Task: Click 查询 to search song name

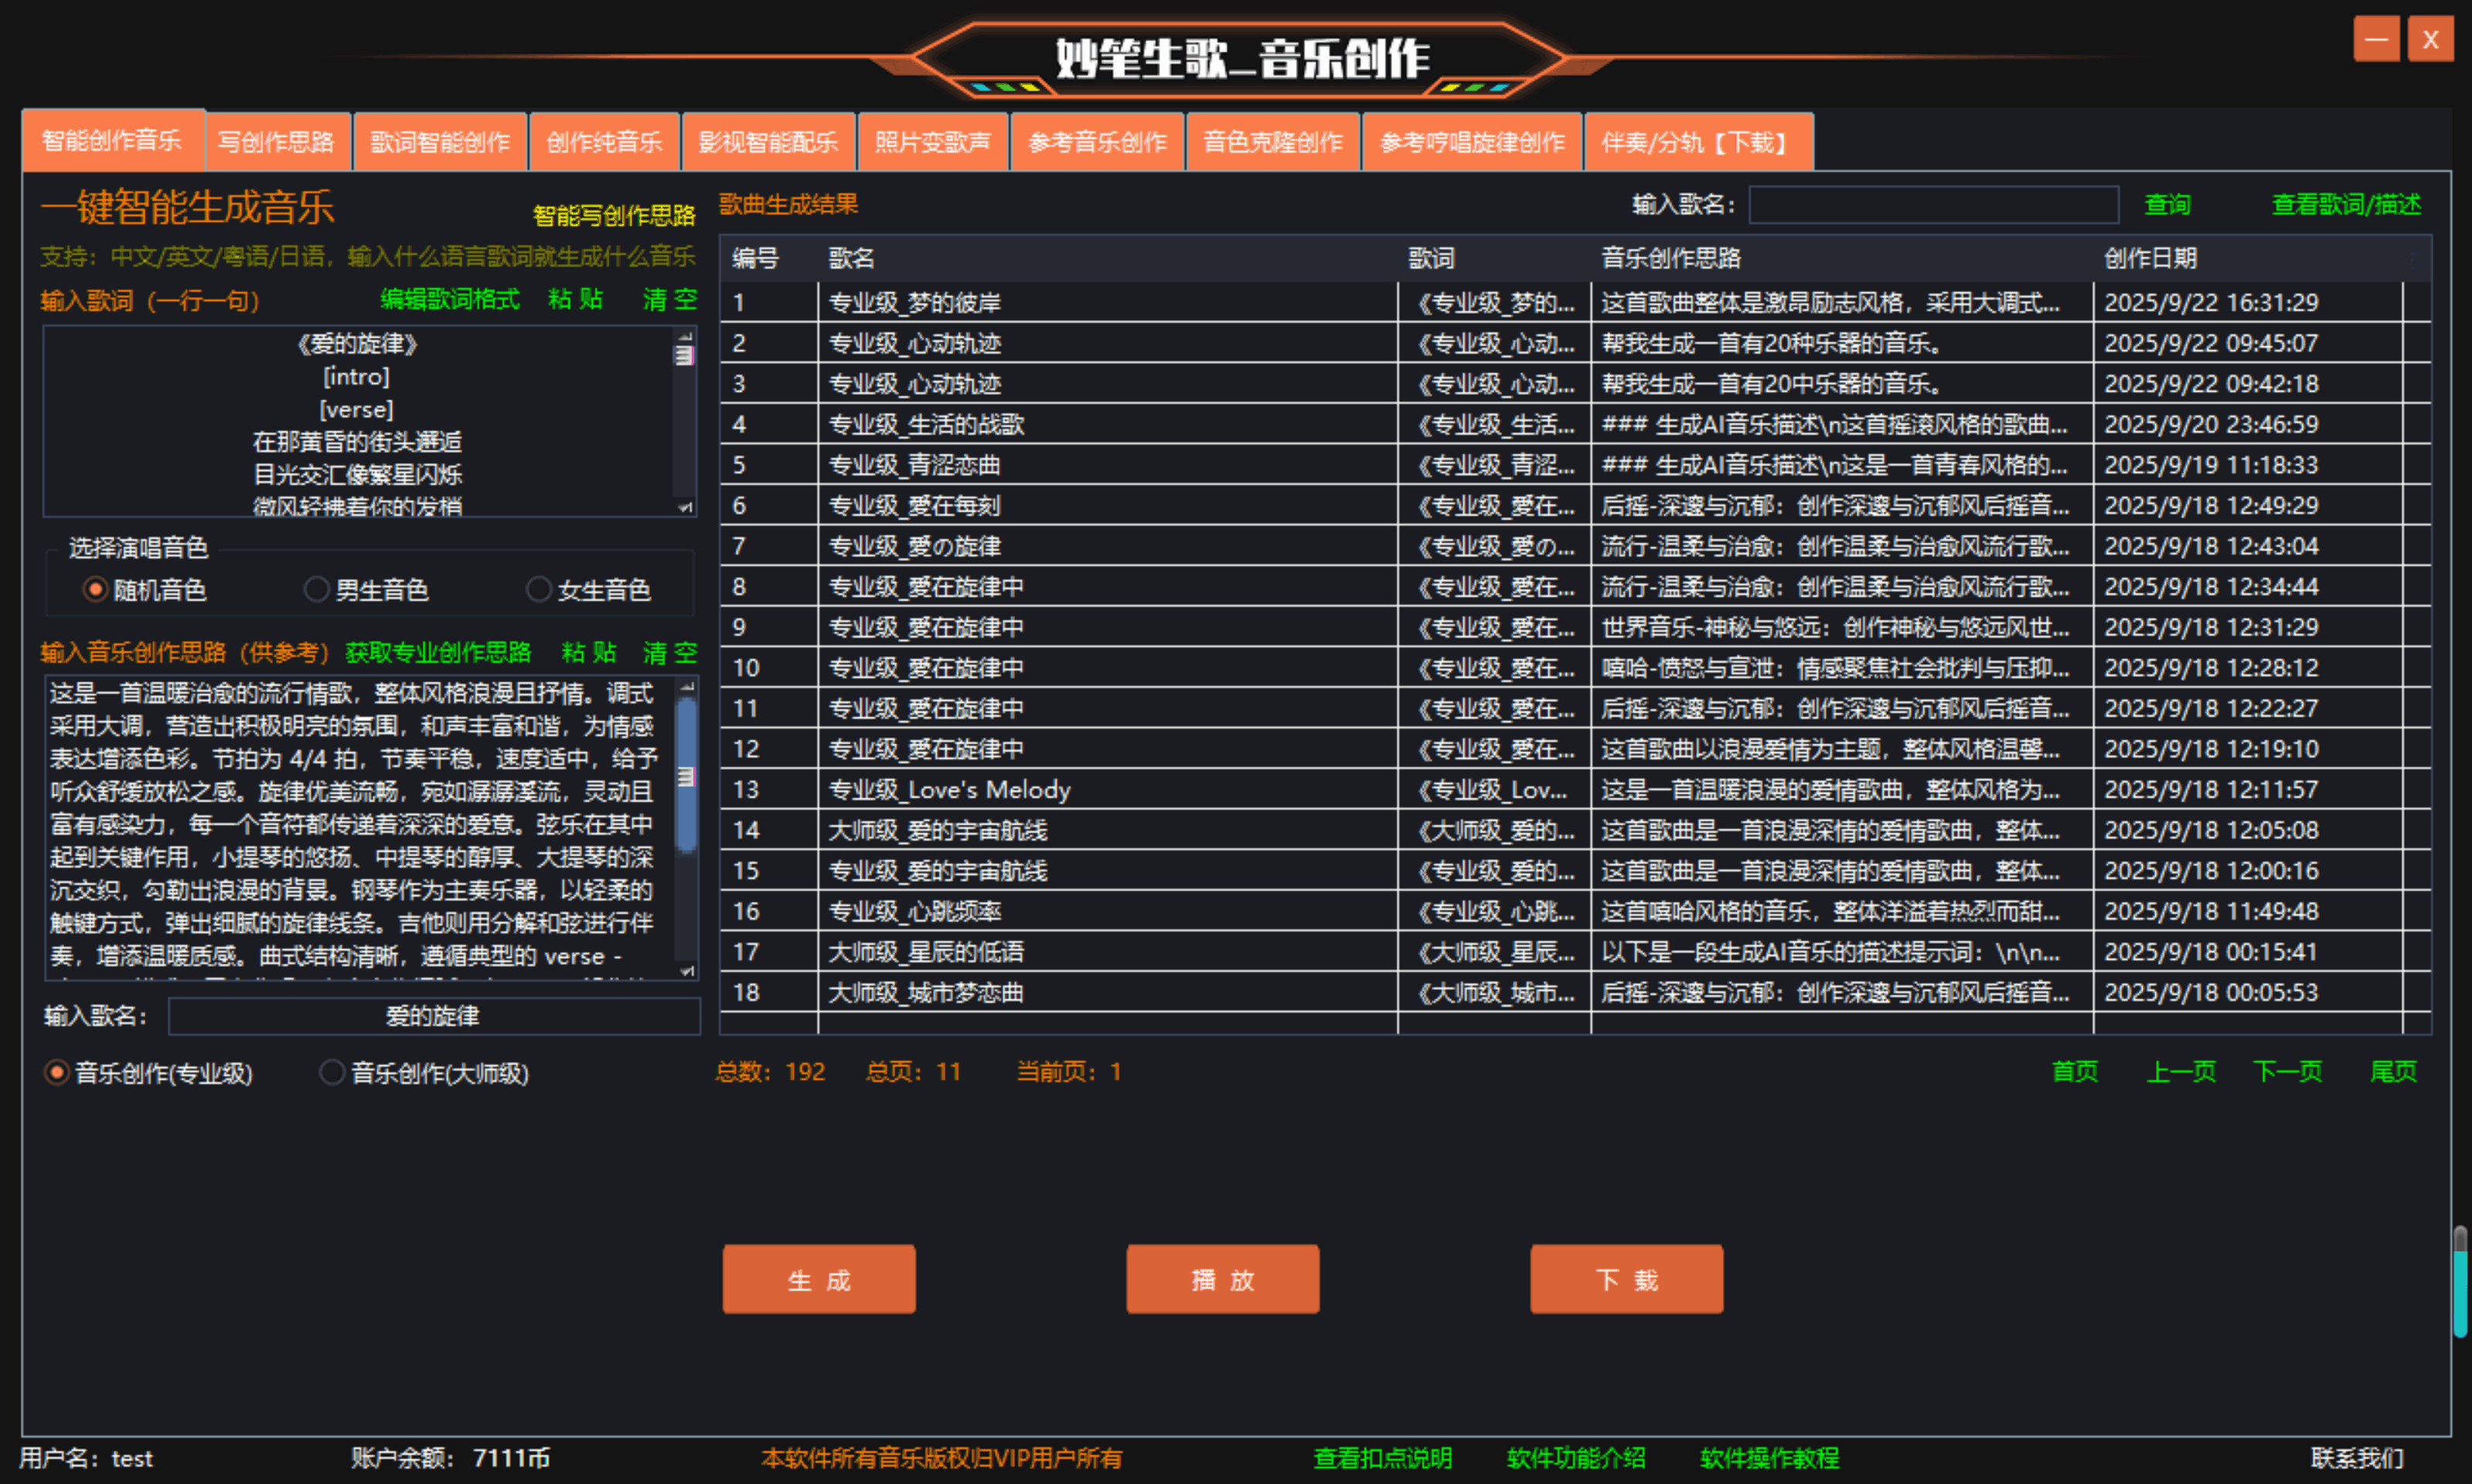Action: pyautogui.click(x=2167, y=205)
